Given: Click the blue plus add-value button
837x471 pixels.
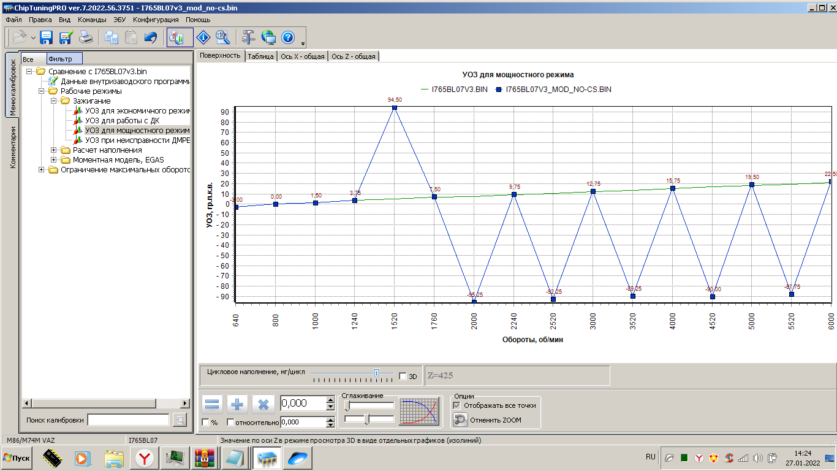Looking at the screenshot, I should 237,404.
